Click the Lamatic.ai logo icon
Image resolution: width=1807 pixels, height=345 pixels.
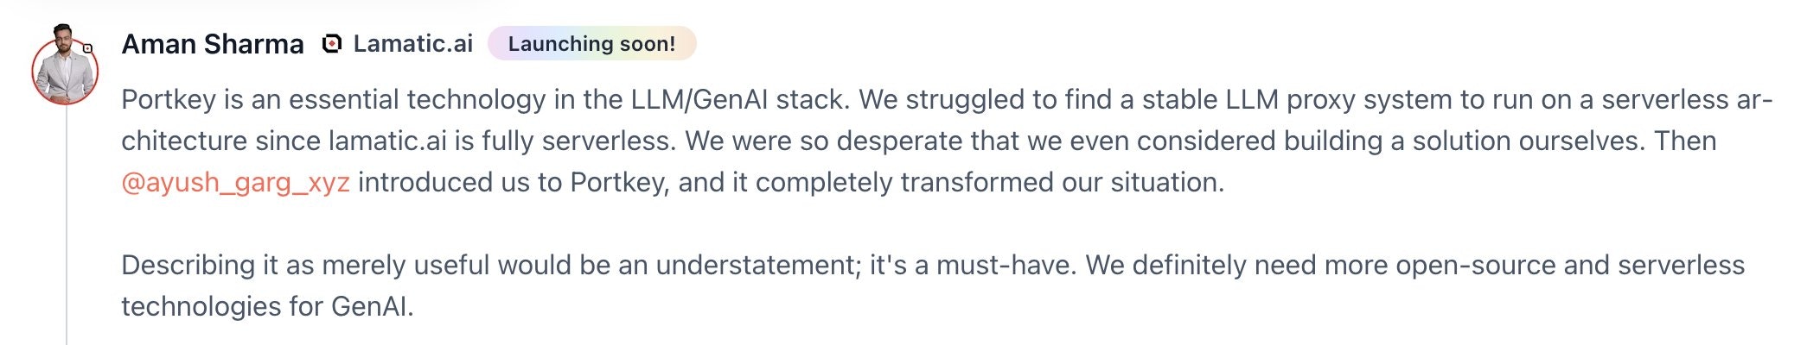[332, 44]
